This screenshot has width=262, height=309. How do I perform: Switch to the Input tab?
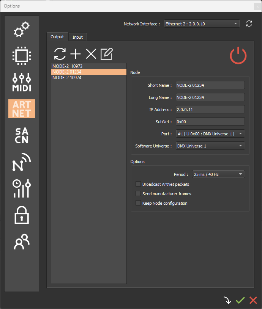[x=78, y=37]
